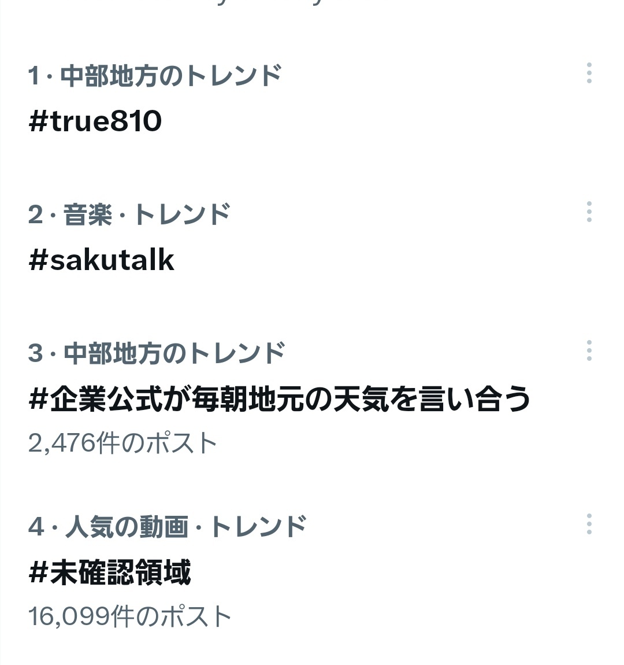The width and height of the screenshot is (624, 665).
Task: Tap the 音楽 category word in trend 2
Action: tap(88, 214)
